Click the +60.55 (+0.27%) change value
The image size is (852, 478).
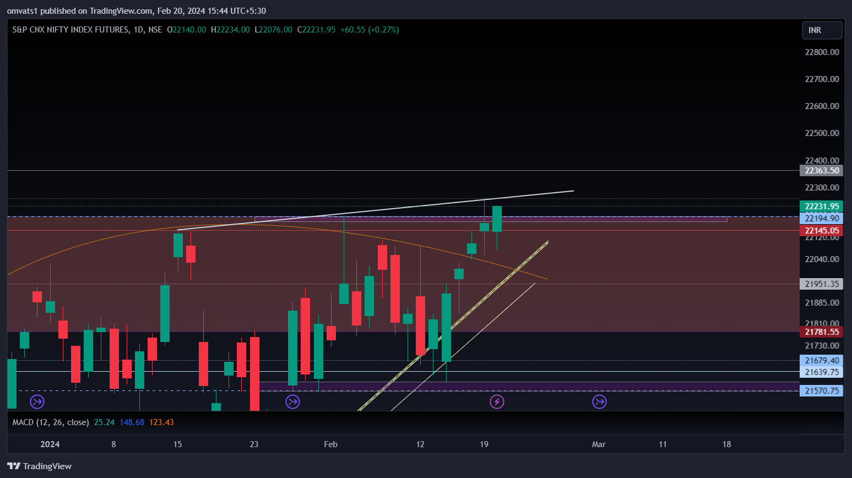pyautogui.click(x=370, y=30)
